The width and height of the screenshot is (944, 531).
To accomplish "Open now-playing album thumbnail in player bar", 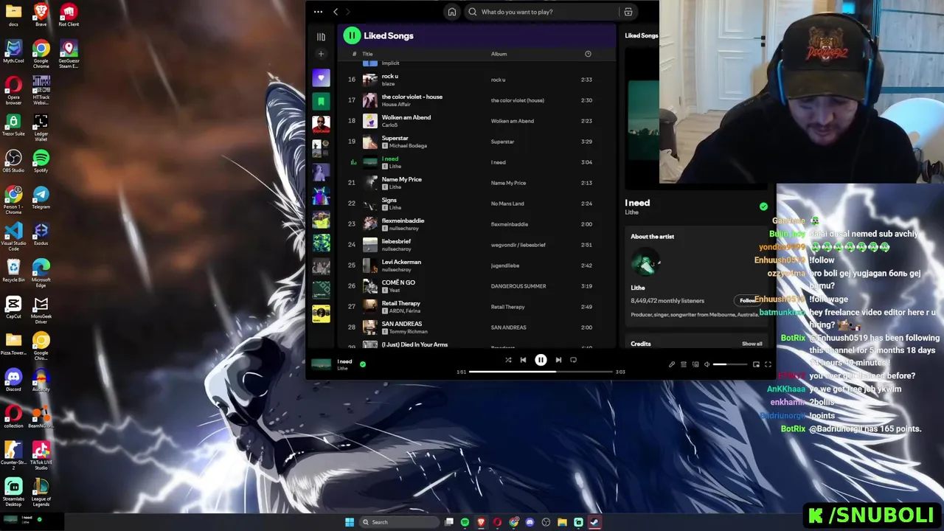I will pyautogui.click(x=322, y=364).
